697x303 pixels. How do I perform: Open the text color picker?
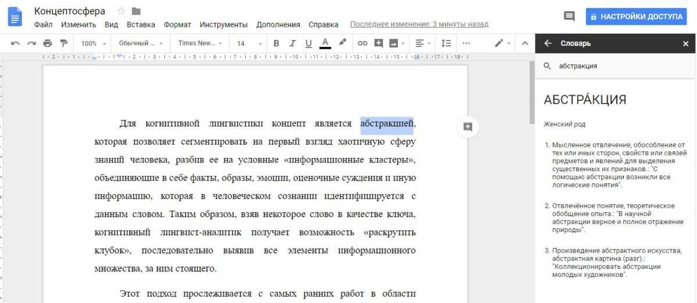point(325,44)
